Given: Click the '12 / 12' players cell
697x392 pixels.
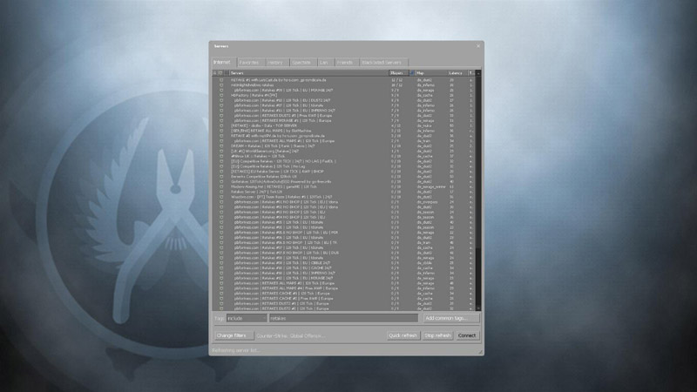Looking at the screenshot, I should 396,80.
